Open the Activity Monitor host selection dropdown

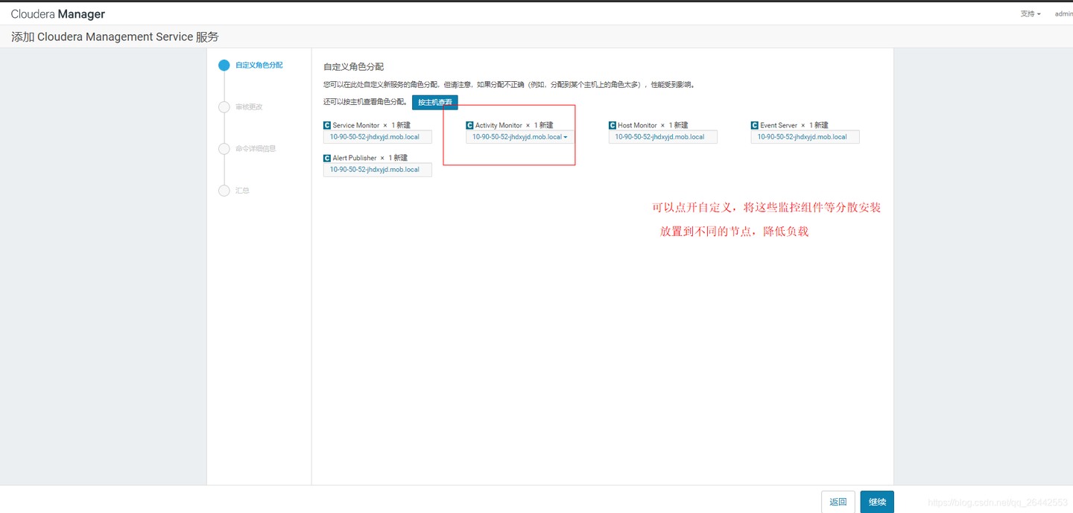pyautogui.click(x=564, y=137)
